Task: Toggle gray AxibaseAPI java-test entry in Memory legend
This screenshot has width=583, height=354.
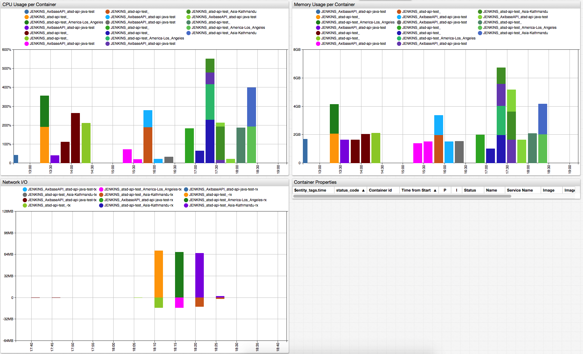Action: tap(432, 22)
